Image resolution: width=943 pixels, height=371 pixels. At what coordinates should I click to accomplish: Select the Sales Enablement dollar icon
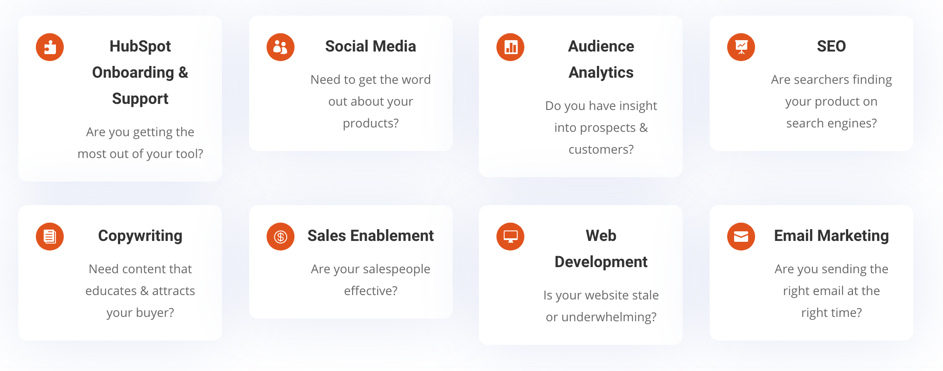click(x=281, y=237)
